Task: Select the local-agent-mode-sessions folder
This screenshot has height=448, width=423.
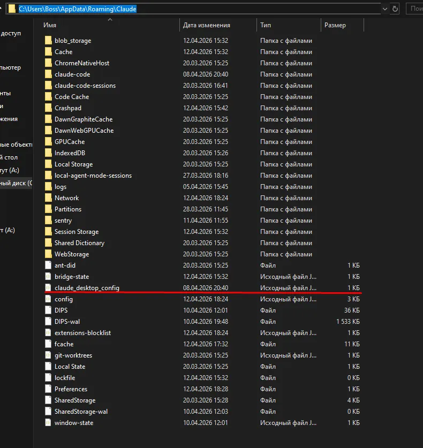Action: coord(93,176)
